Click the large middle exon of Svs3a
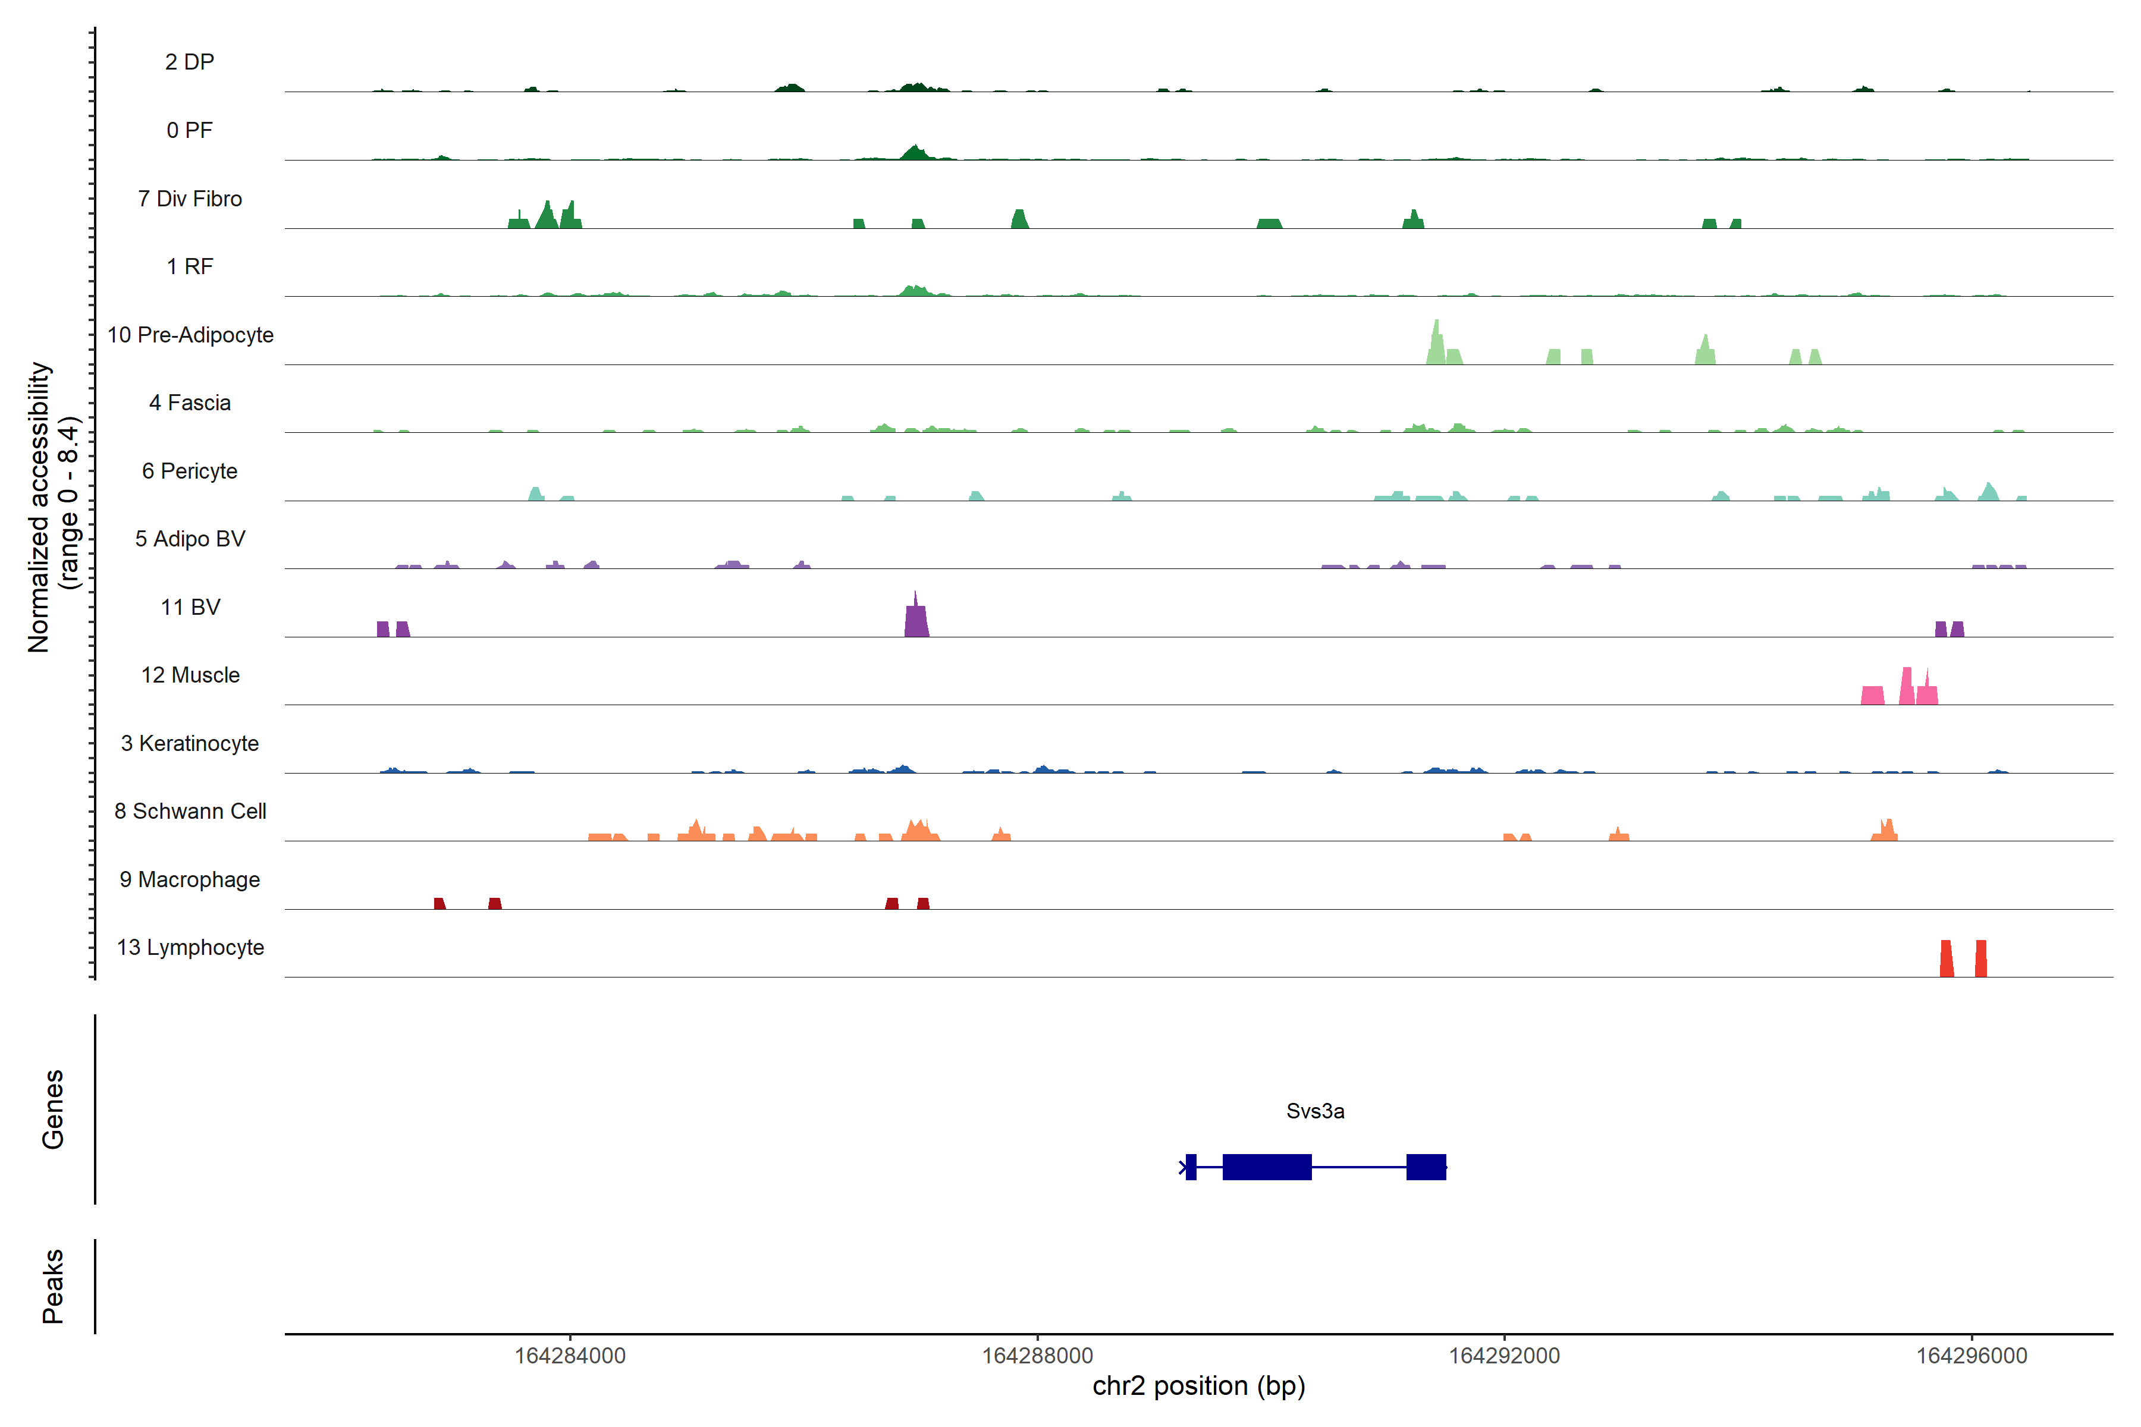Image resolution: width=2141 pixels, height=1427 pixels. coord(1266,1167)
